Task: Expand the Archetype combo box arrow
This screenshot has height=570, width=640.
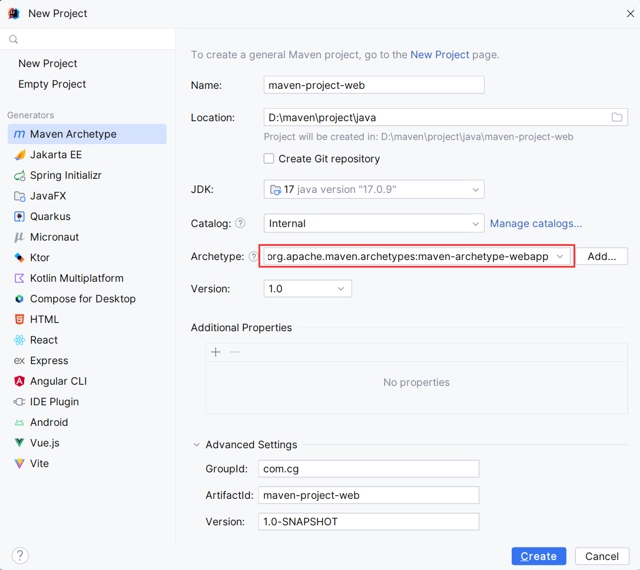Action: (x=559, y=256)
